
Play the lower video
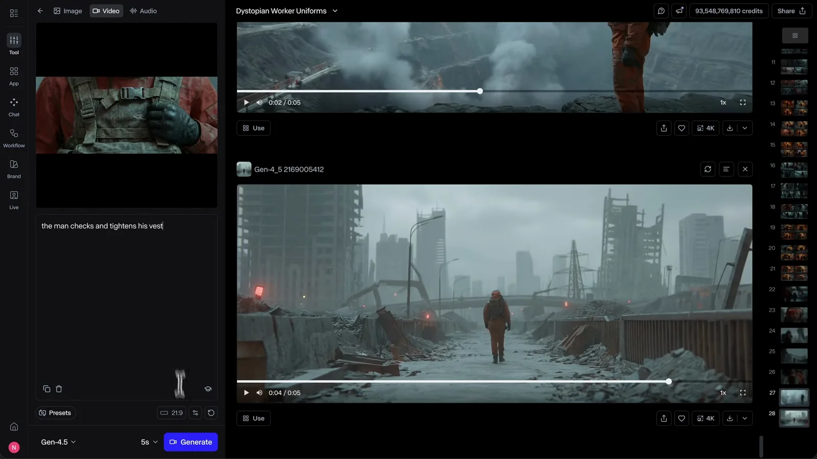pos(246,393)
